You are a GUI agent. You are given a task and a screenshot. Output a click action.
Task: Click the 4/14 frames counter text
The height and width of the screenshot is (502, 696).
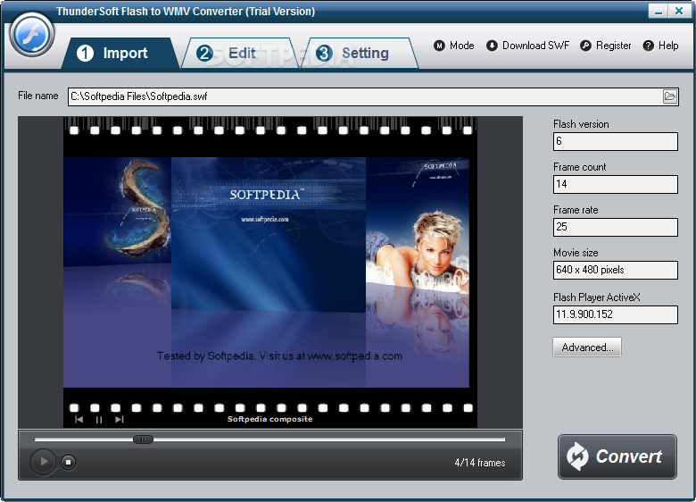pos(480,463)
